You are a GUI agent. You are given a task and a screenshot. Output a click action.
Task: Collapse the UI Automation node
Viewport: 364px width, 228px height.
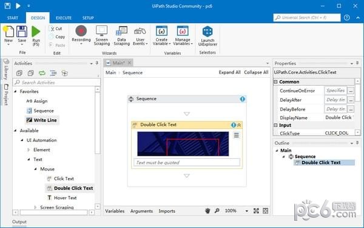22,140
